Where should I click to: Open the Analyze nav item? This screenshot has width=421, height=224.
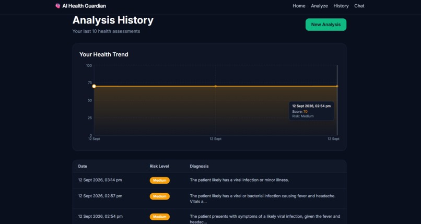pyautogui.click(x=319, y=6)
